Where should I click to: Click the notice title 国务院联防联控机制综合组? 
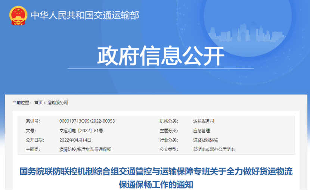pos(156,178)
